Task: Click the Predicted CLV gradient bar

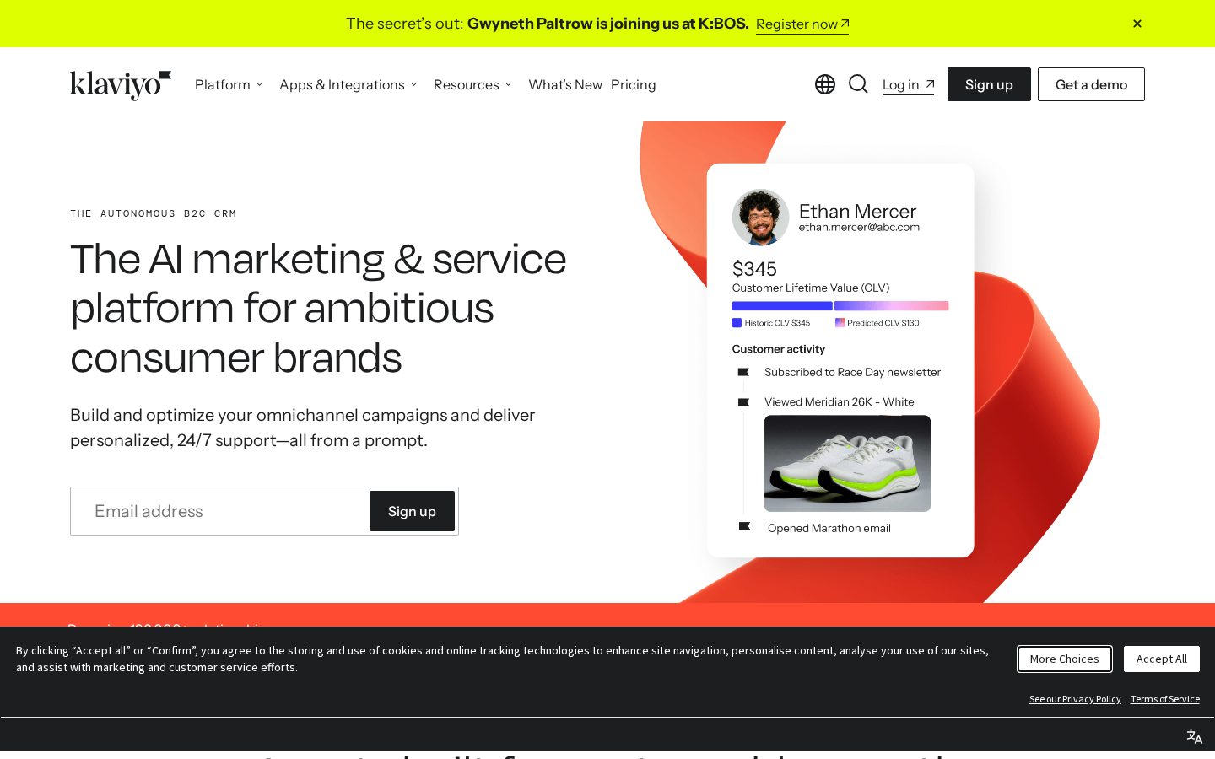Action: tap(892, 306)
